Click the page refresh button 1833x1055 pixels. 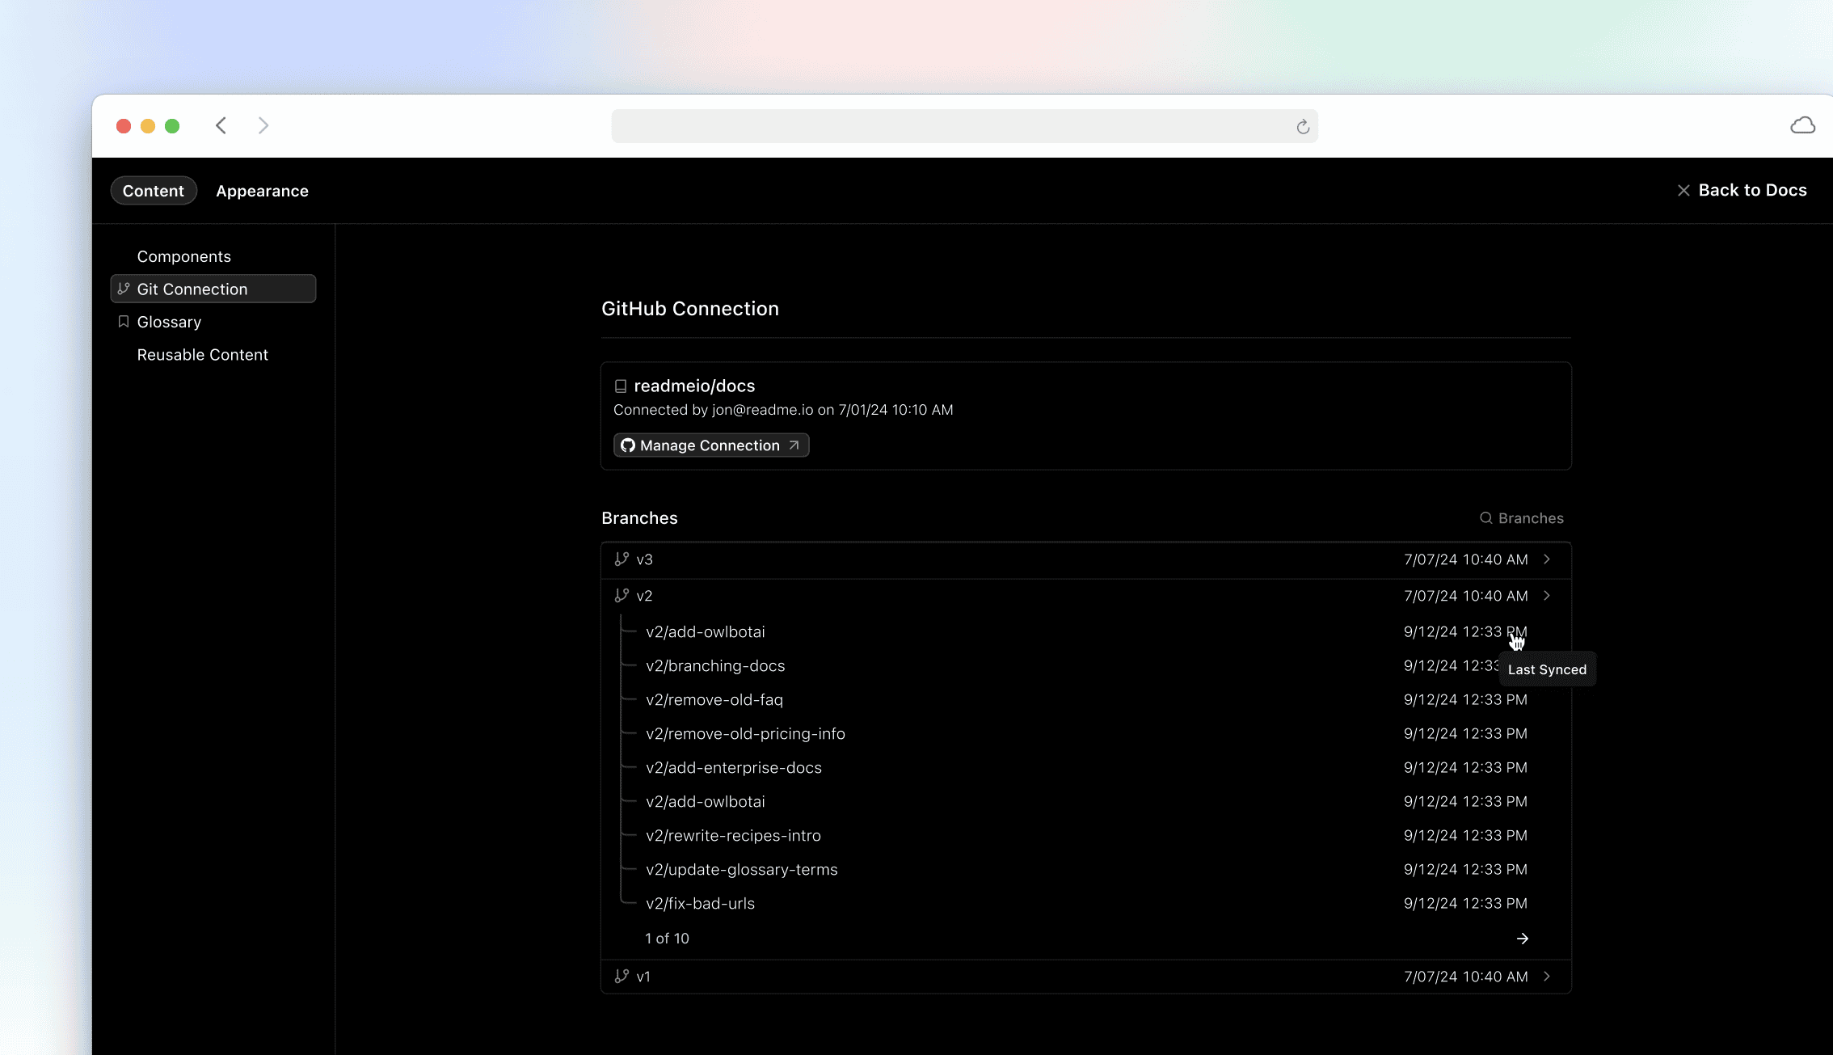point(1302,126)
